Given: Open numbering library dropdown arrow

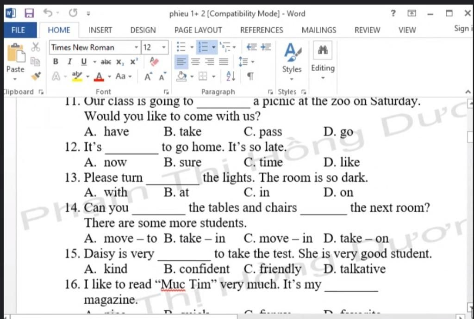Looking at the screenshot, I should 214,47.
